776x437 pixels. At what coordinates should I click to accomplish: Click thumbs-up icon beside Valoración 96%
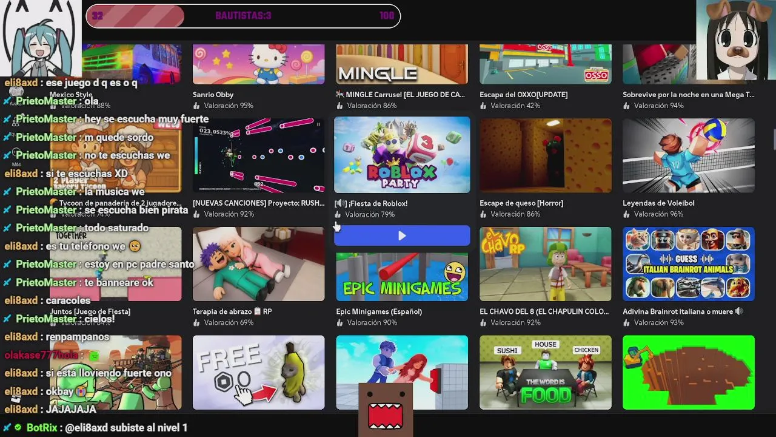626,214
